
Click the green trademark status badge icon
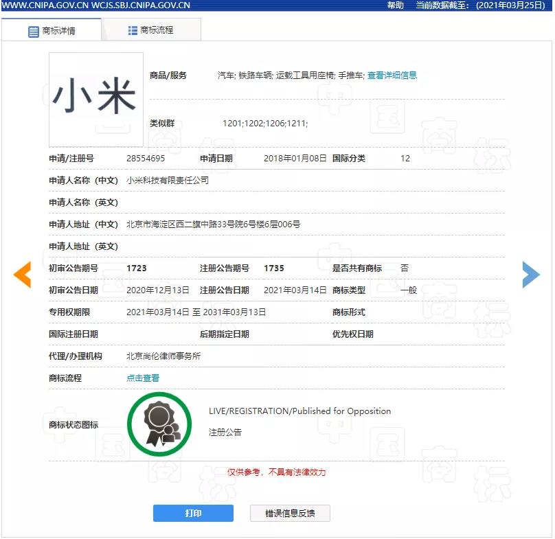[159, 424]
